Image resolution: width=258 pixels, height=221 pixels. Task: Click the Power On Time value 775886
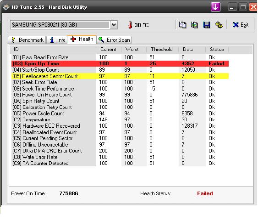point(69,193)
